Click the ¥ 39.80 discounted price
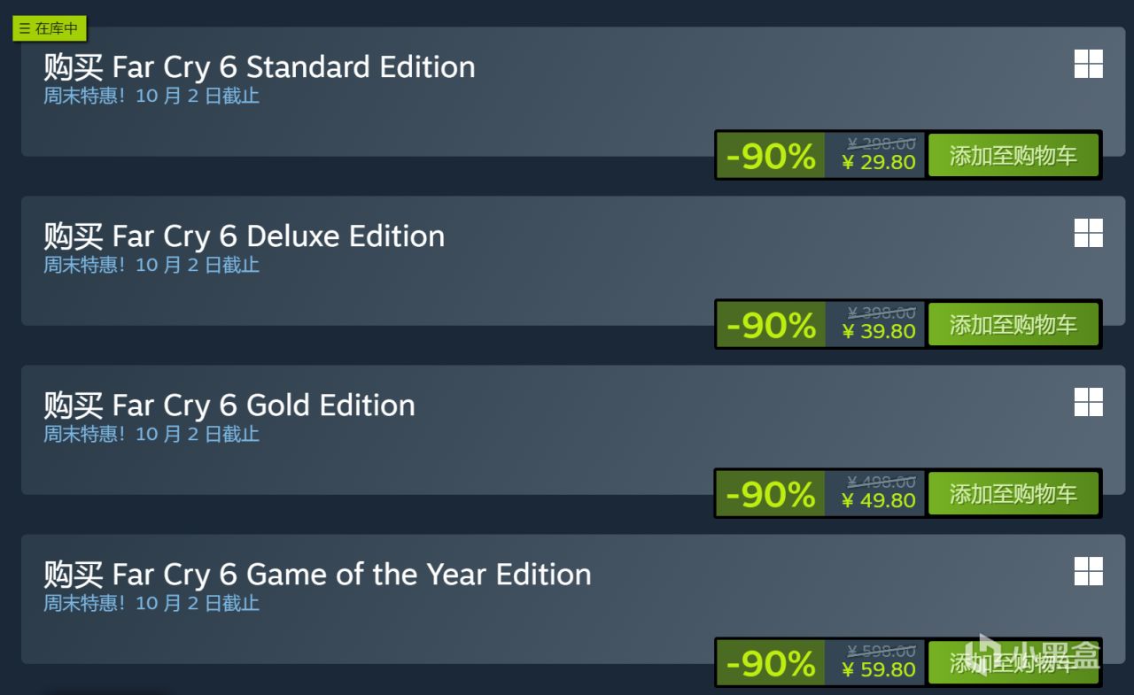The image size is (1134, 695). 879,332
